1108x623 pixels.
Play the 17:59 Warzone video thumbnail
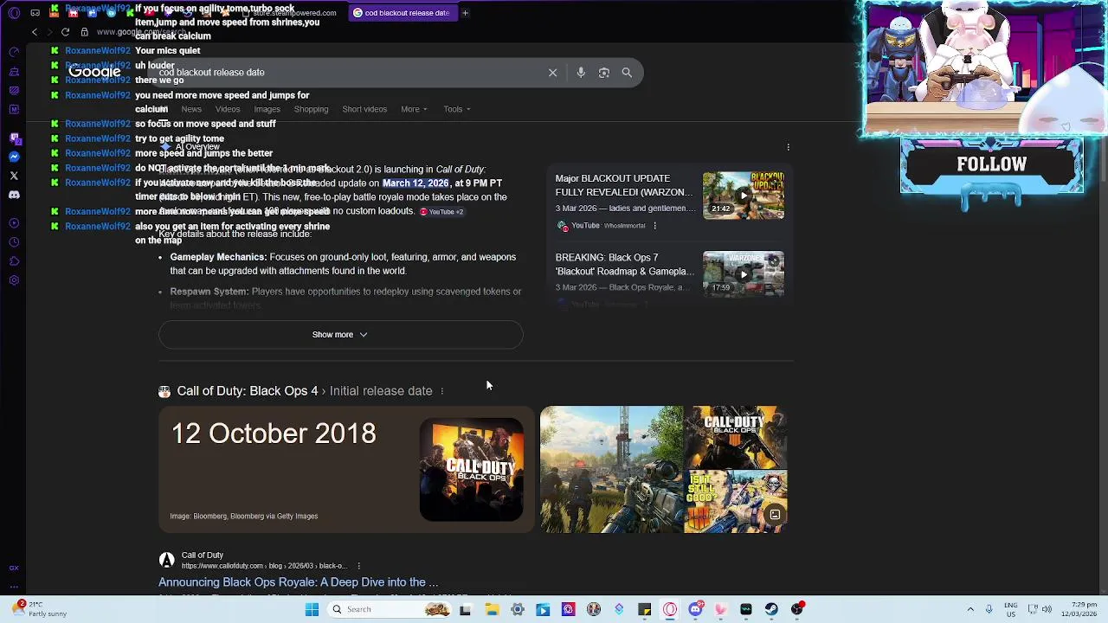(x=744, y=274)
